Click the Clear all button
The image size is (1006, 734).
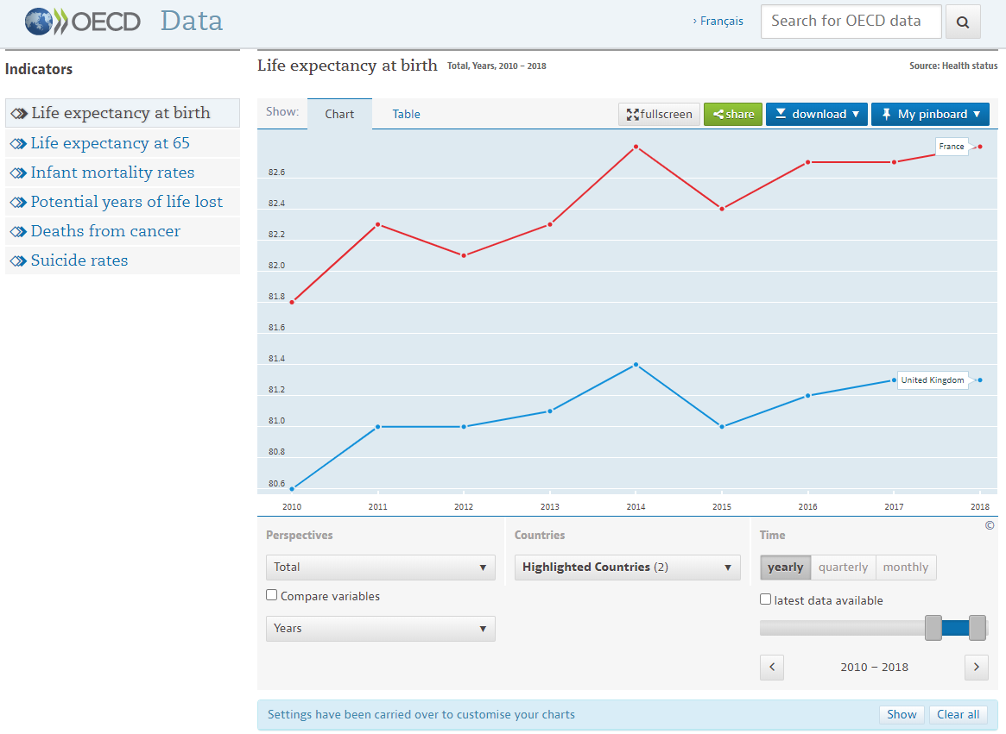958,715
